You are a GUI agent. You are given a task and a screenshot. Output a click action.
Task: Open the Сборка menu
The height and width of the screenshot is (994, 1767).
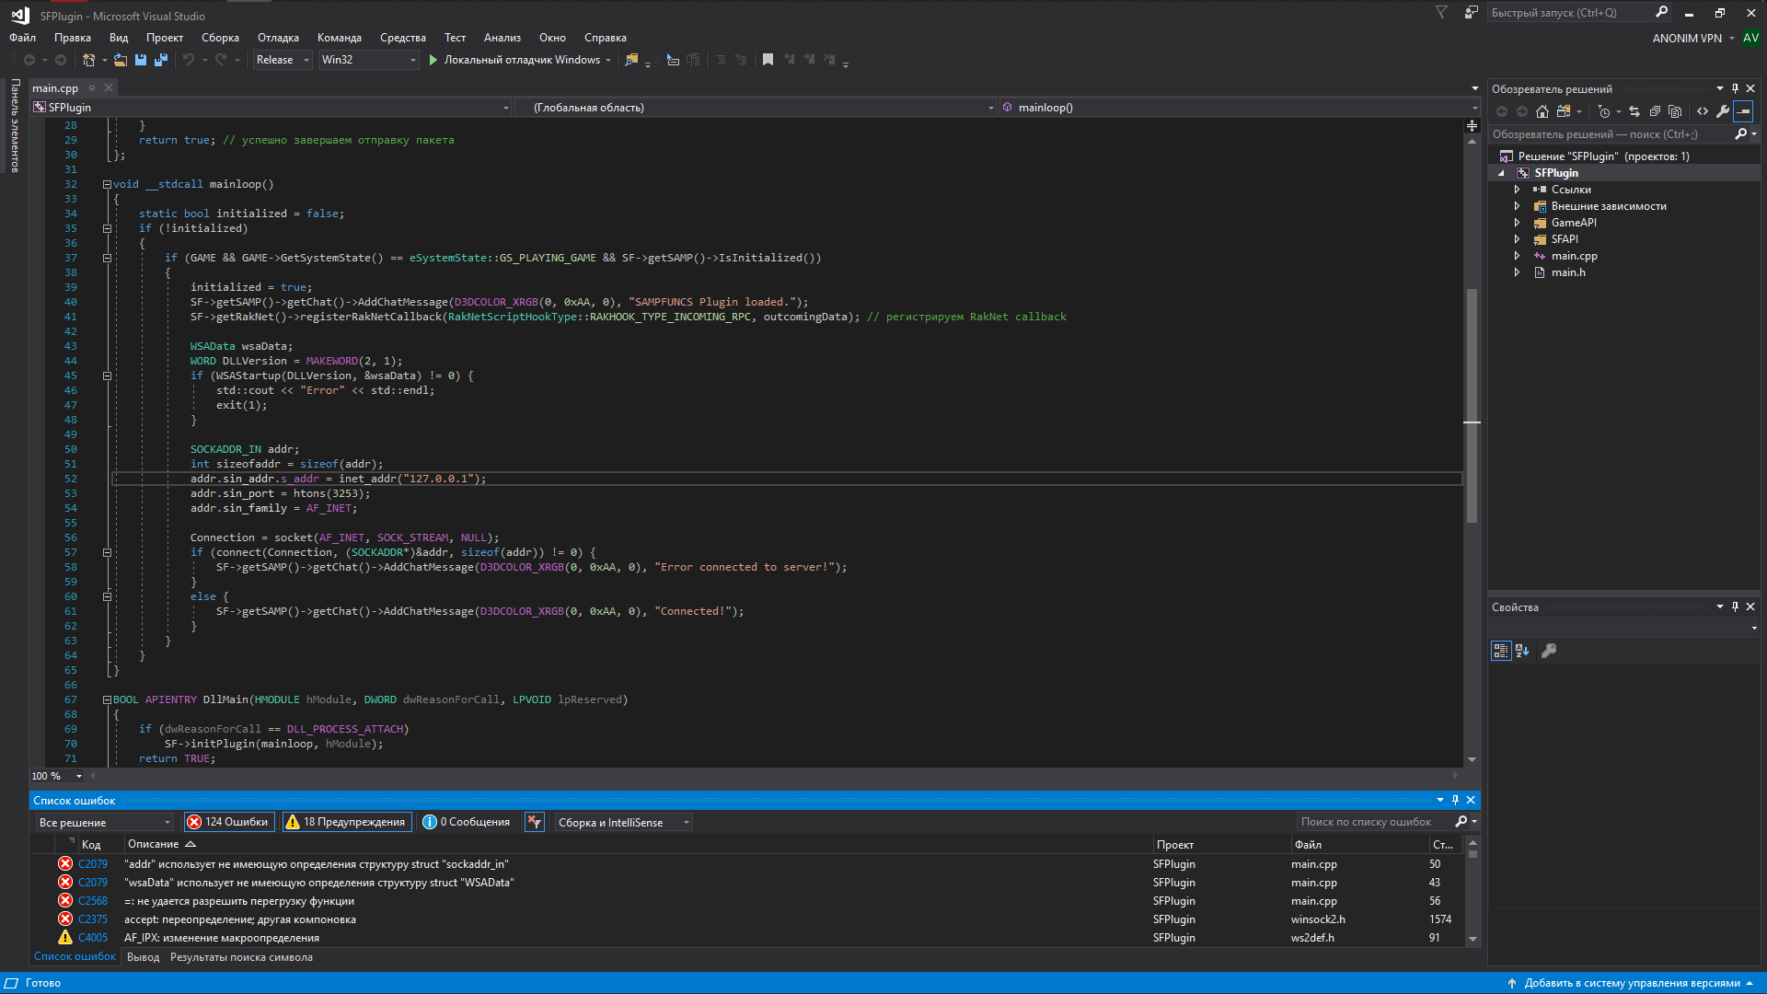pos(220,38)
